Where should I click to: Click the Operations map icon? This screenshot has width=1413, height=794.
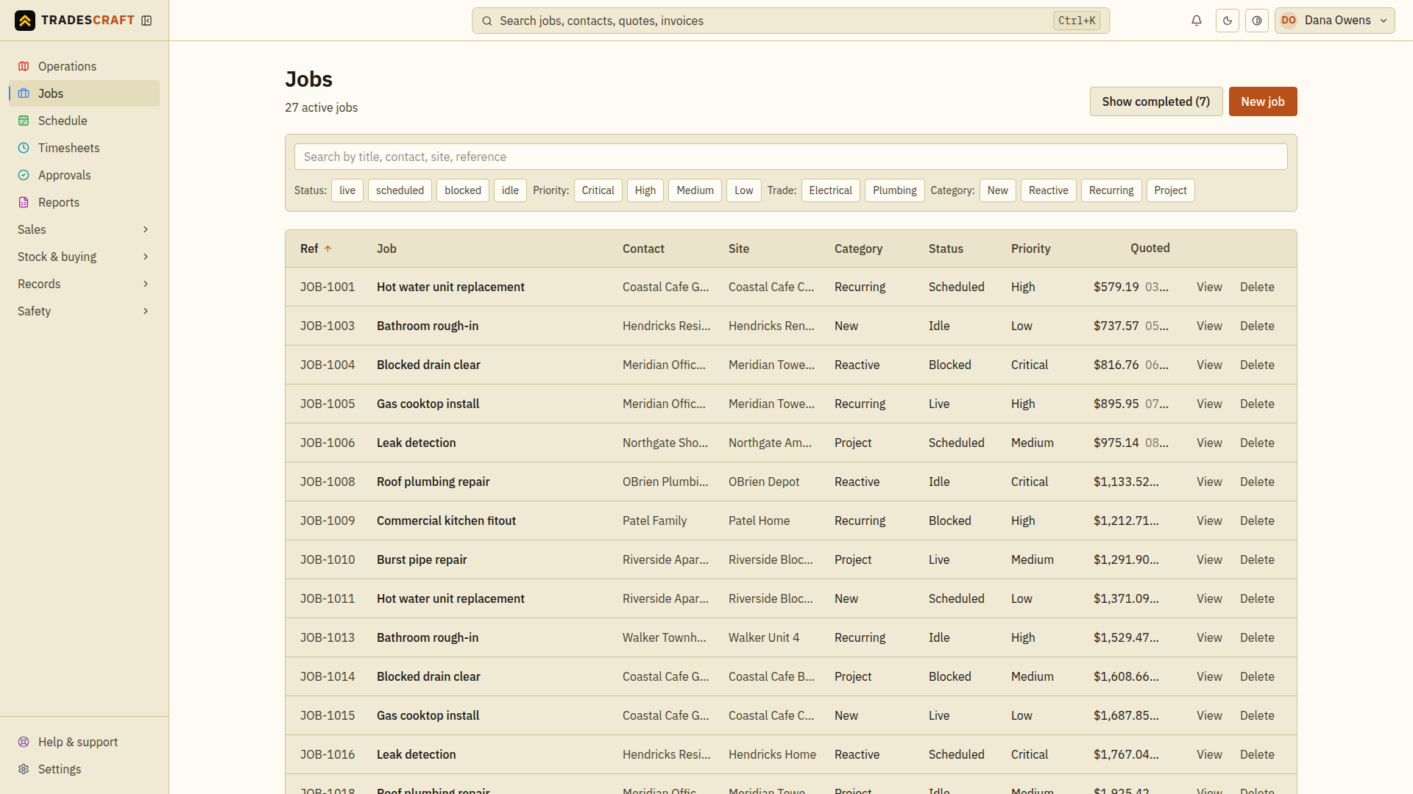click(x=24, y=66)
